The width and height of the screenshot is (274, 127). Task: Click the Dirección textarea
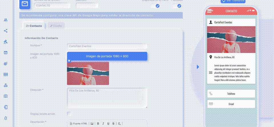(x=107, y=98)
